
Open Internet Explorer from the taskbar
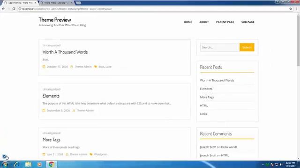point(17,164)
